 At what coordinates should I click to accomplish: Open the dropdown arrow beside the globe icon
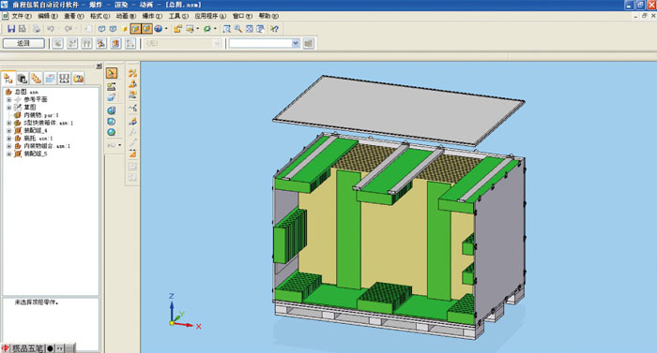point(166,28)
